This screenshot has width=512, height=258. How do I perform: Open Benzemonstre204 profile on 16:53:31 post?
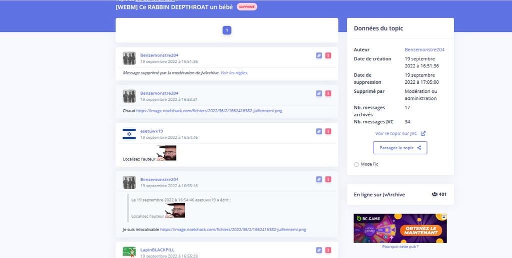(x=159, y=93)
